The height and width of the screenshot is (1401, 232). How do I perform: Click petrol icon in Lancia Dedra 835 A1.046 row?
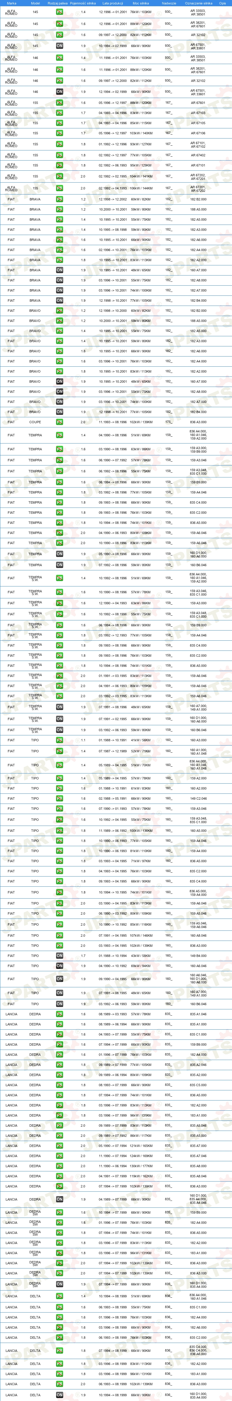point(60,1014)
